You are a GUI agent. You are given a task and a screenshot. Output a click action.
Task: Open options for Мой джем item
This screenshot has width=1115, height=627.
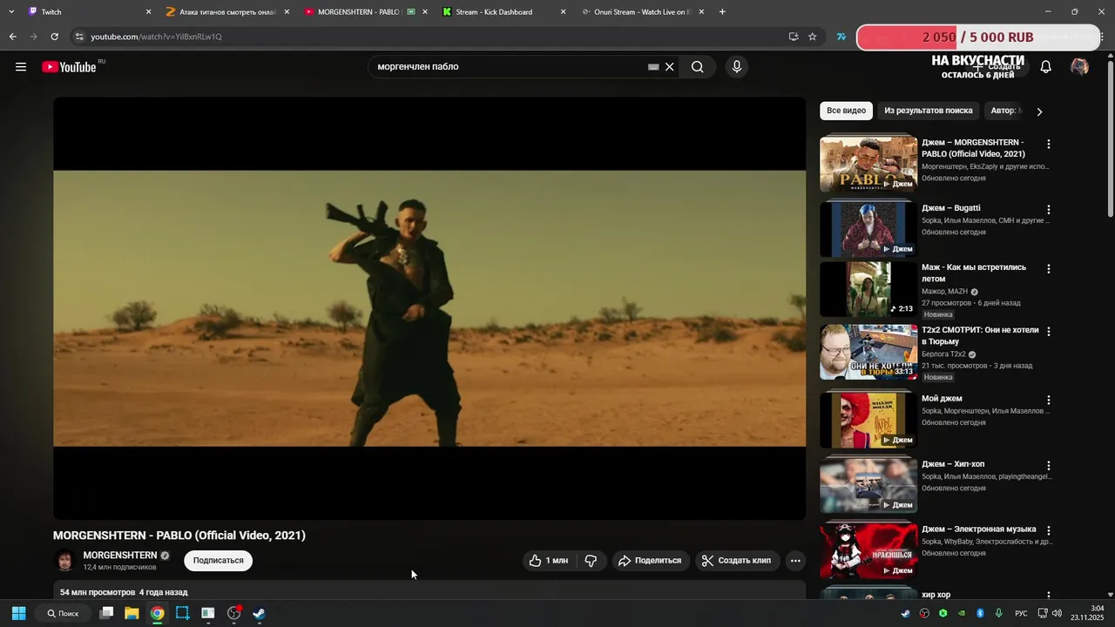coord(1049,401)
